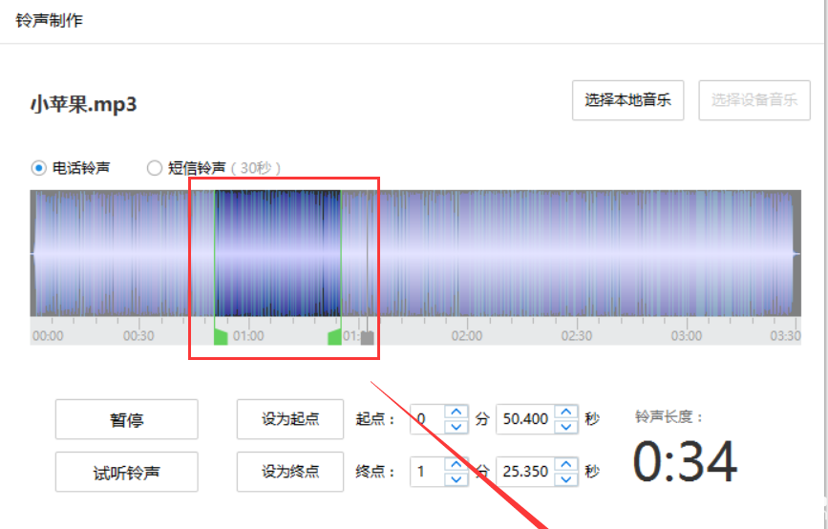Click the 设为终点 button

pyautogui.click(x=290, y=472)
